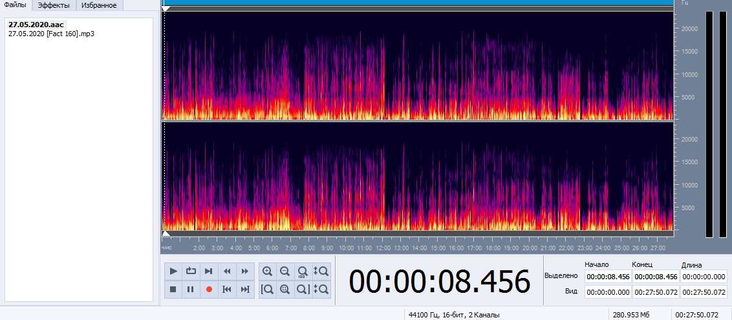Toggle loop playback mode
The image size is (732, 320).
pos(191,271)
